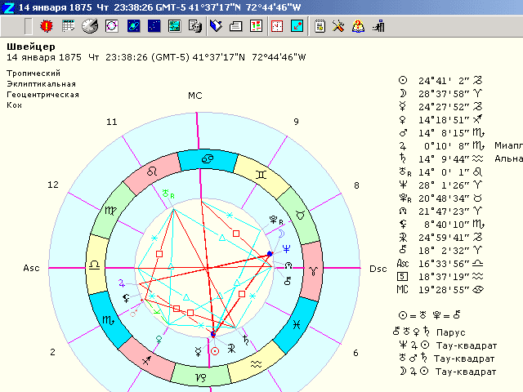Screen dimensions: 523x392
Task: Show the starry sky icon
Action: (x=154, y=26)
